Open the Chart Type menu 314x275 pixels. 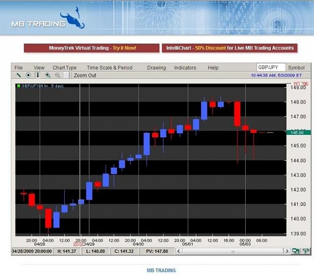pyautogui.click(x=64, y=68)
